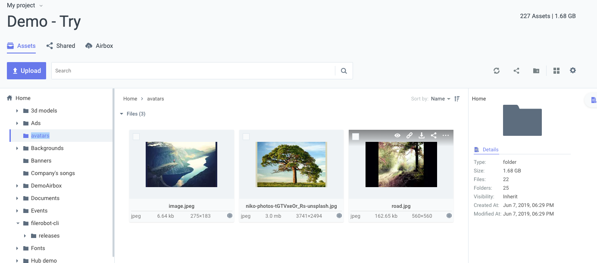Image resolution: width=597 pixels, height=263 pixels.
Task: Click the Upload button
Action: tap(26, 71)
